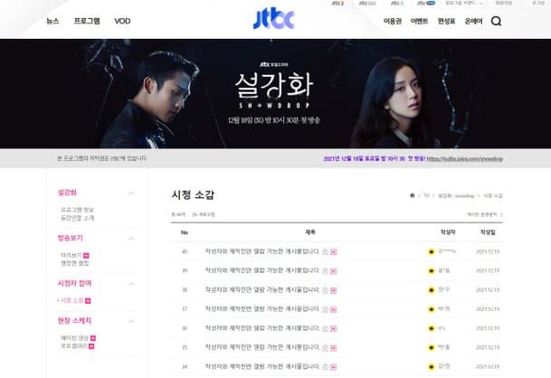Image resolution: width=551 pixels, height=378 pixels.
Task: Click the JTBC logo at top center
Action: (x=273, y=19)
